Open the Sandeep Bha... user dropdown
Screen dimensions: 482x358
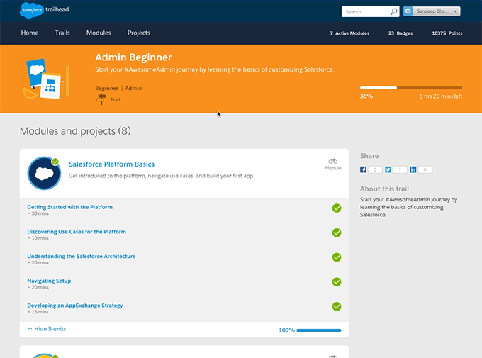[432, 11]
